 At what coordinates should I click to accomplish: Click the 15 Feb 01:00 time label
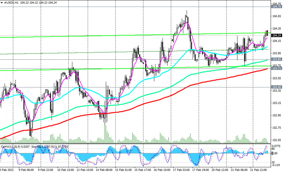coord(124,170)
